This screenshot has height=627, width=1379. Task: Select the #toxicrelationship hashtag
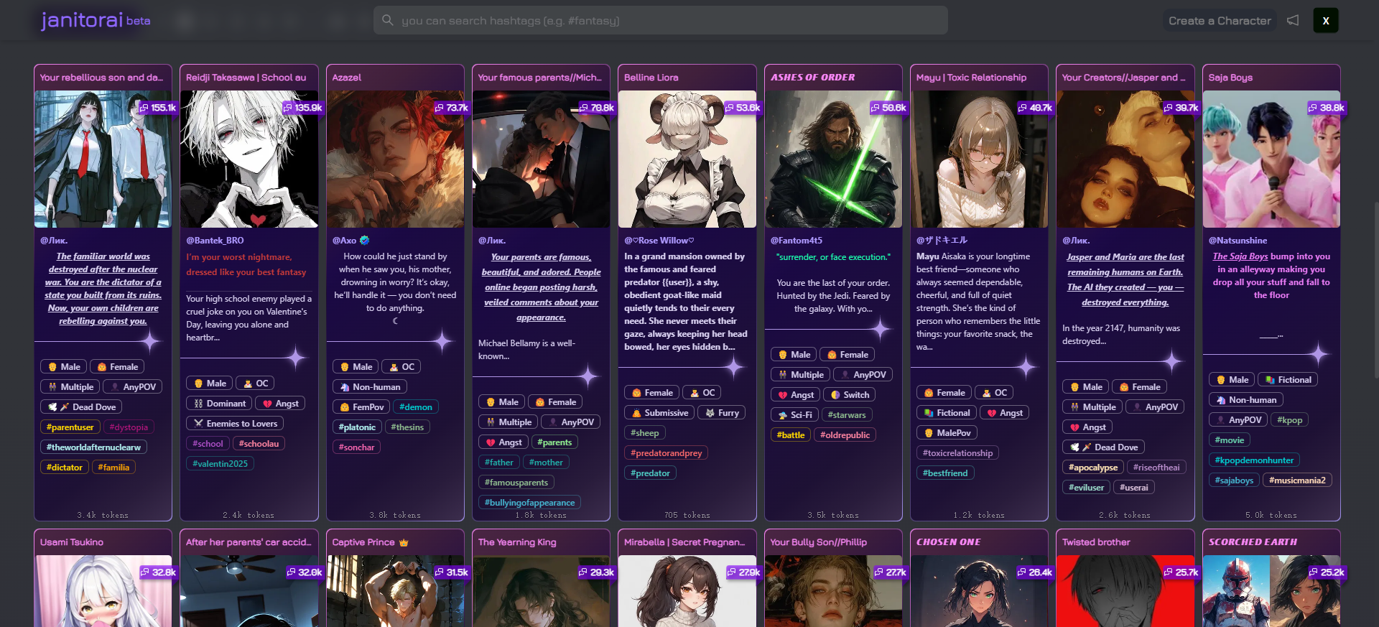tap(957, 453)
